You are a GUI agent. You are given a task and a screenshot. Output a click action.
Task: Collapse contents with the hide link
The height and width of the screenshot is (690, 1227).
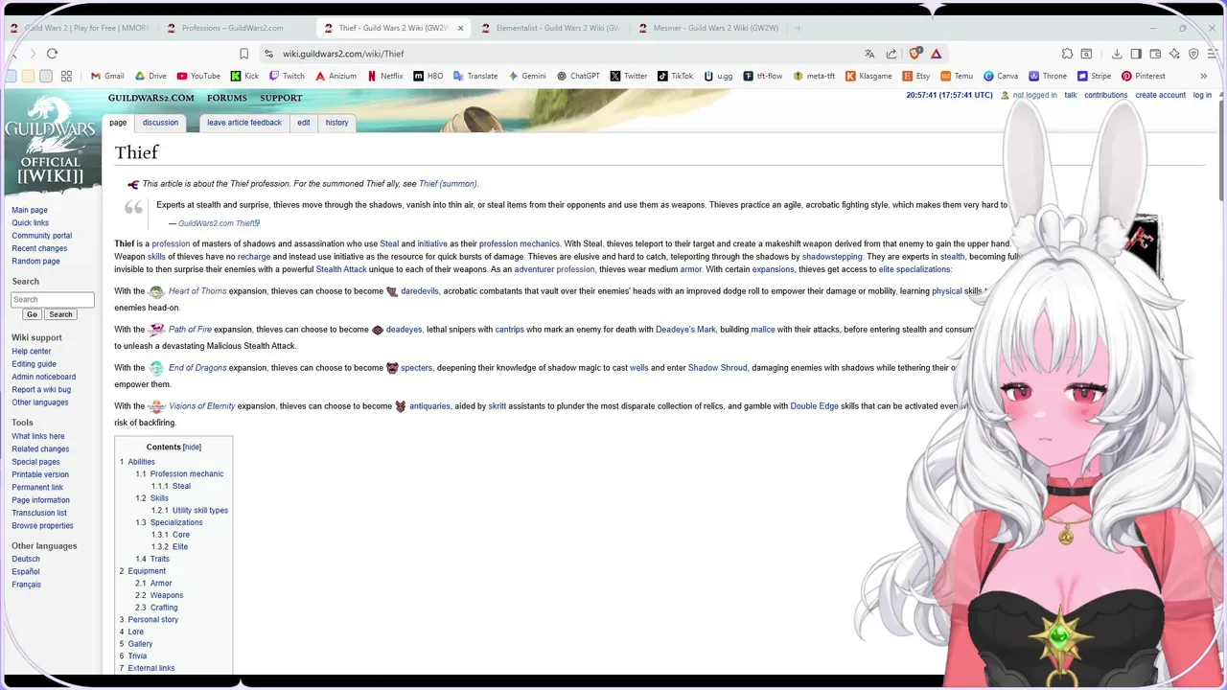click(192, 448)
